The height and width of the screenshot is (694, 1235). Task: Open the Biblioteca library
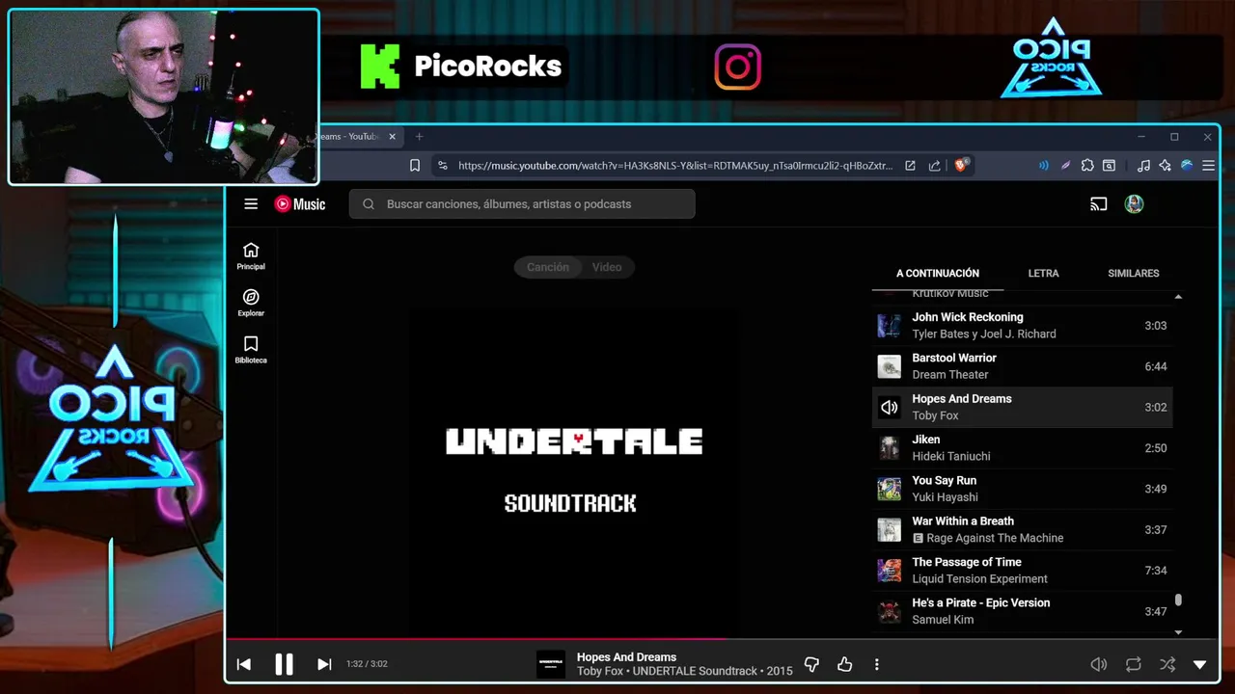click(251, 350)
